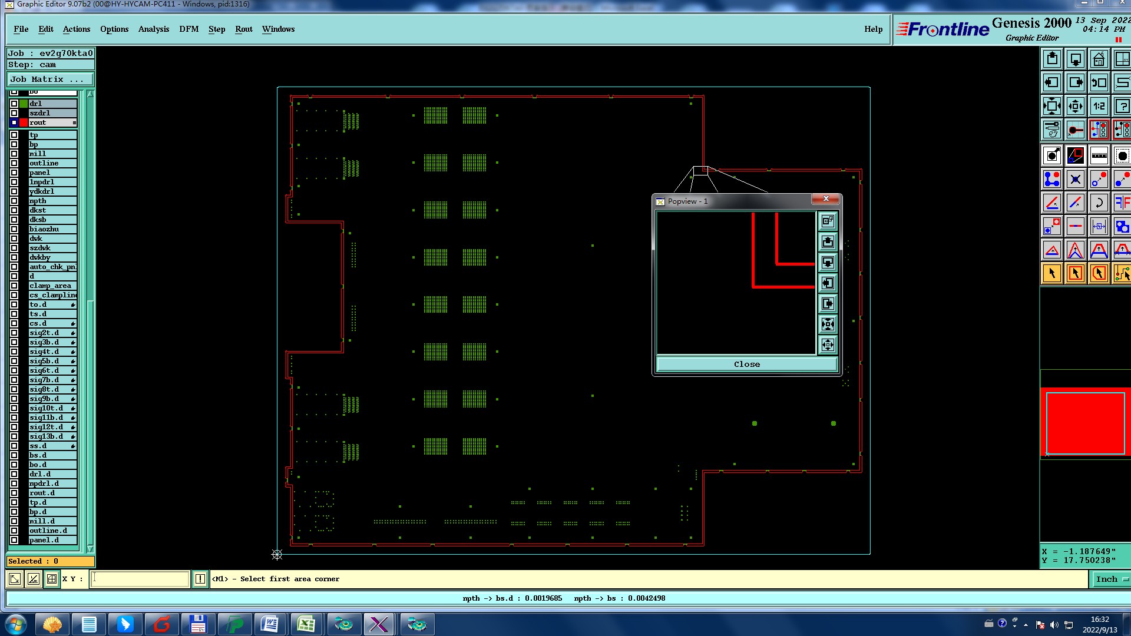
Task: Click the exclamation mark icon beside XY
Action: (x=200, y=579)
